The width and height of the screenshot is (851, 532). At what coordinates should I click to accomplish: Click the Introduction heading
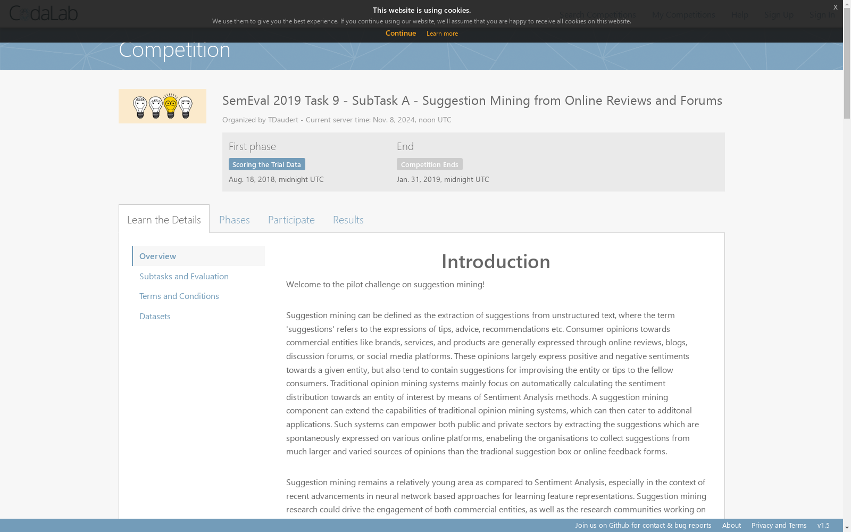pos(496,261)
